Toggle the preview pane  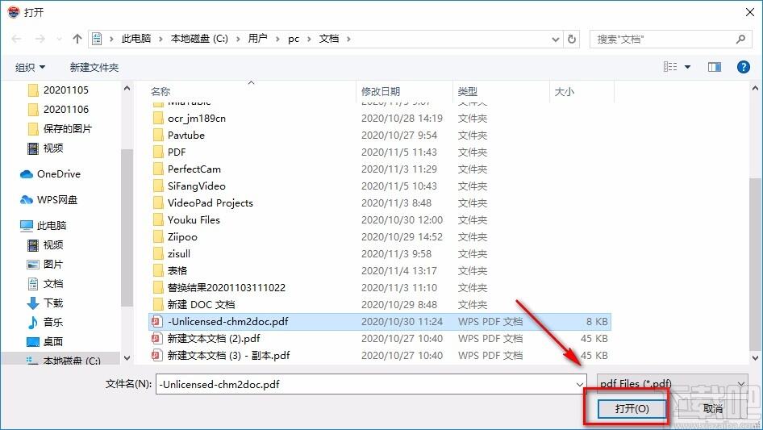pyautogui.click(x=715, y=67)
